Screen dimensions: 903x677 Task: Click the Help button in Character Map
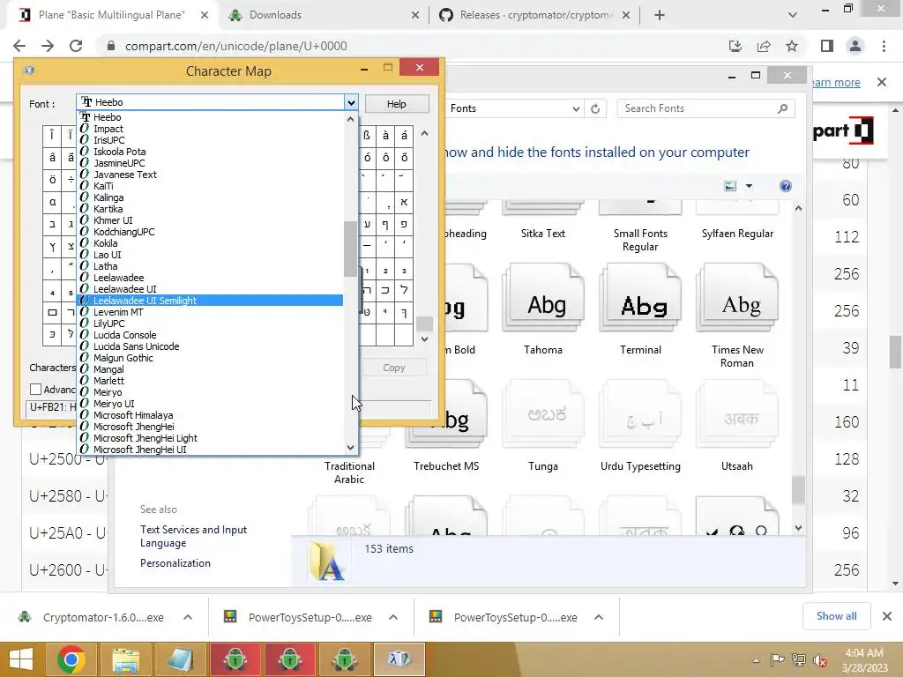pos(397,104)
